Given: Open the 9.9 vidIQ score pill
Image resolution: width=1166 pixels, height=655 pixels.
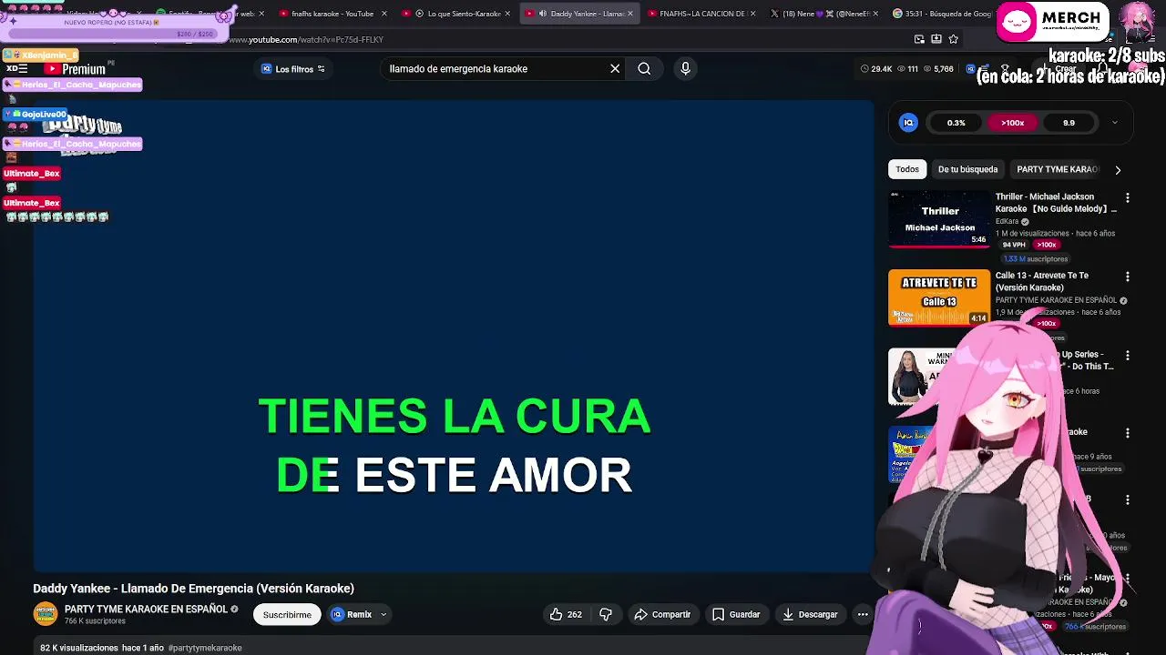Looking at the screenshot, I should (1069, 123).
